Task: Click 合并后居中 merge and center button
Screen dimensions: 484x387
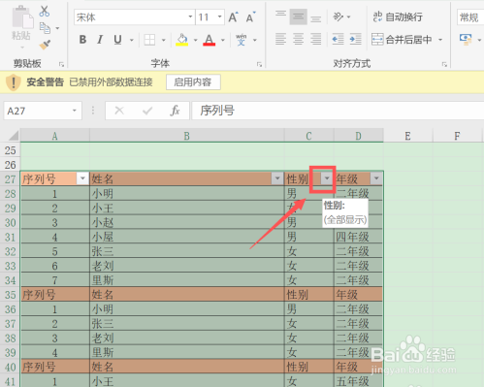Action: 402,40
